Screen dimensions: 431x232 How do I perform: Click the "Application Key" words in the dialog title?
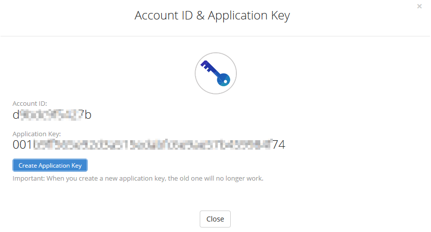[249, 15]
